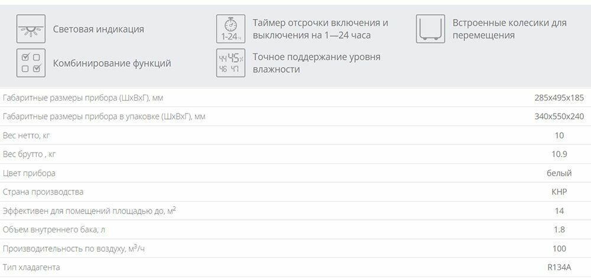Click the 1-24 hour timer icon

(230, 29)
